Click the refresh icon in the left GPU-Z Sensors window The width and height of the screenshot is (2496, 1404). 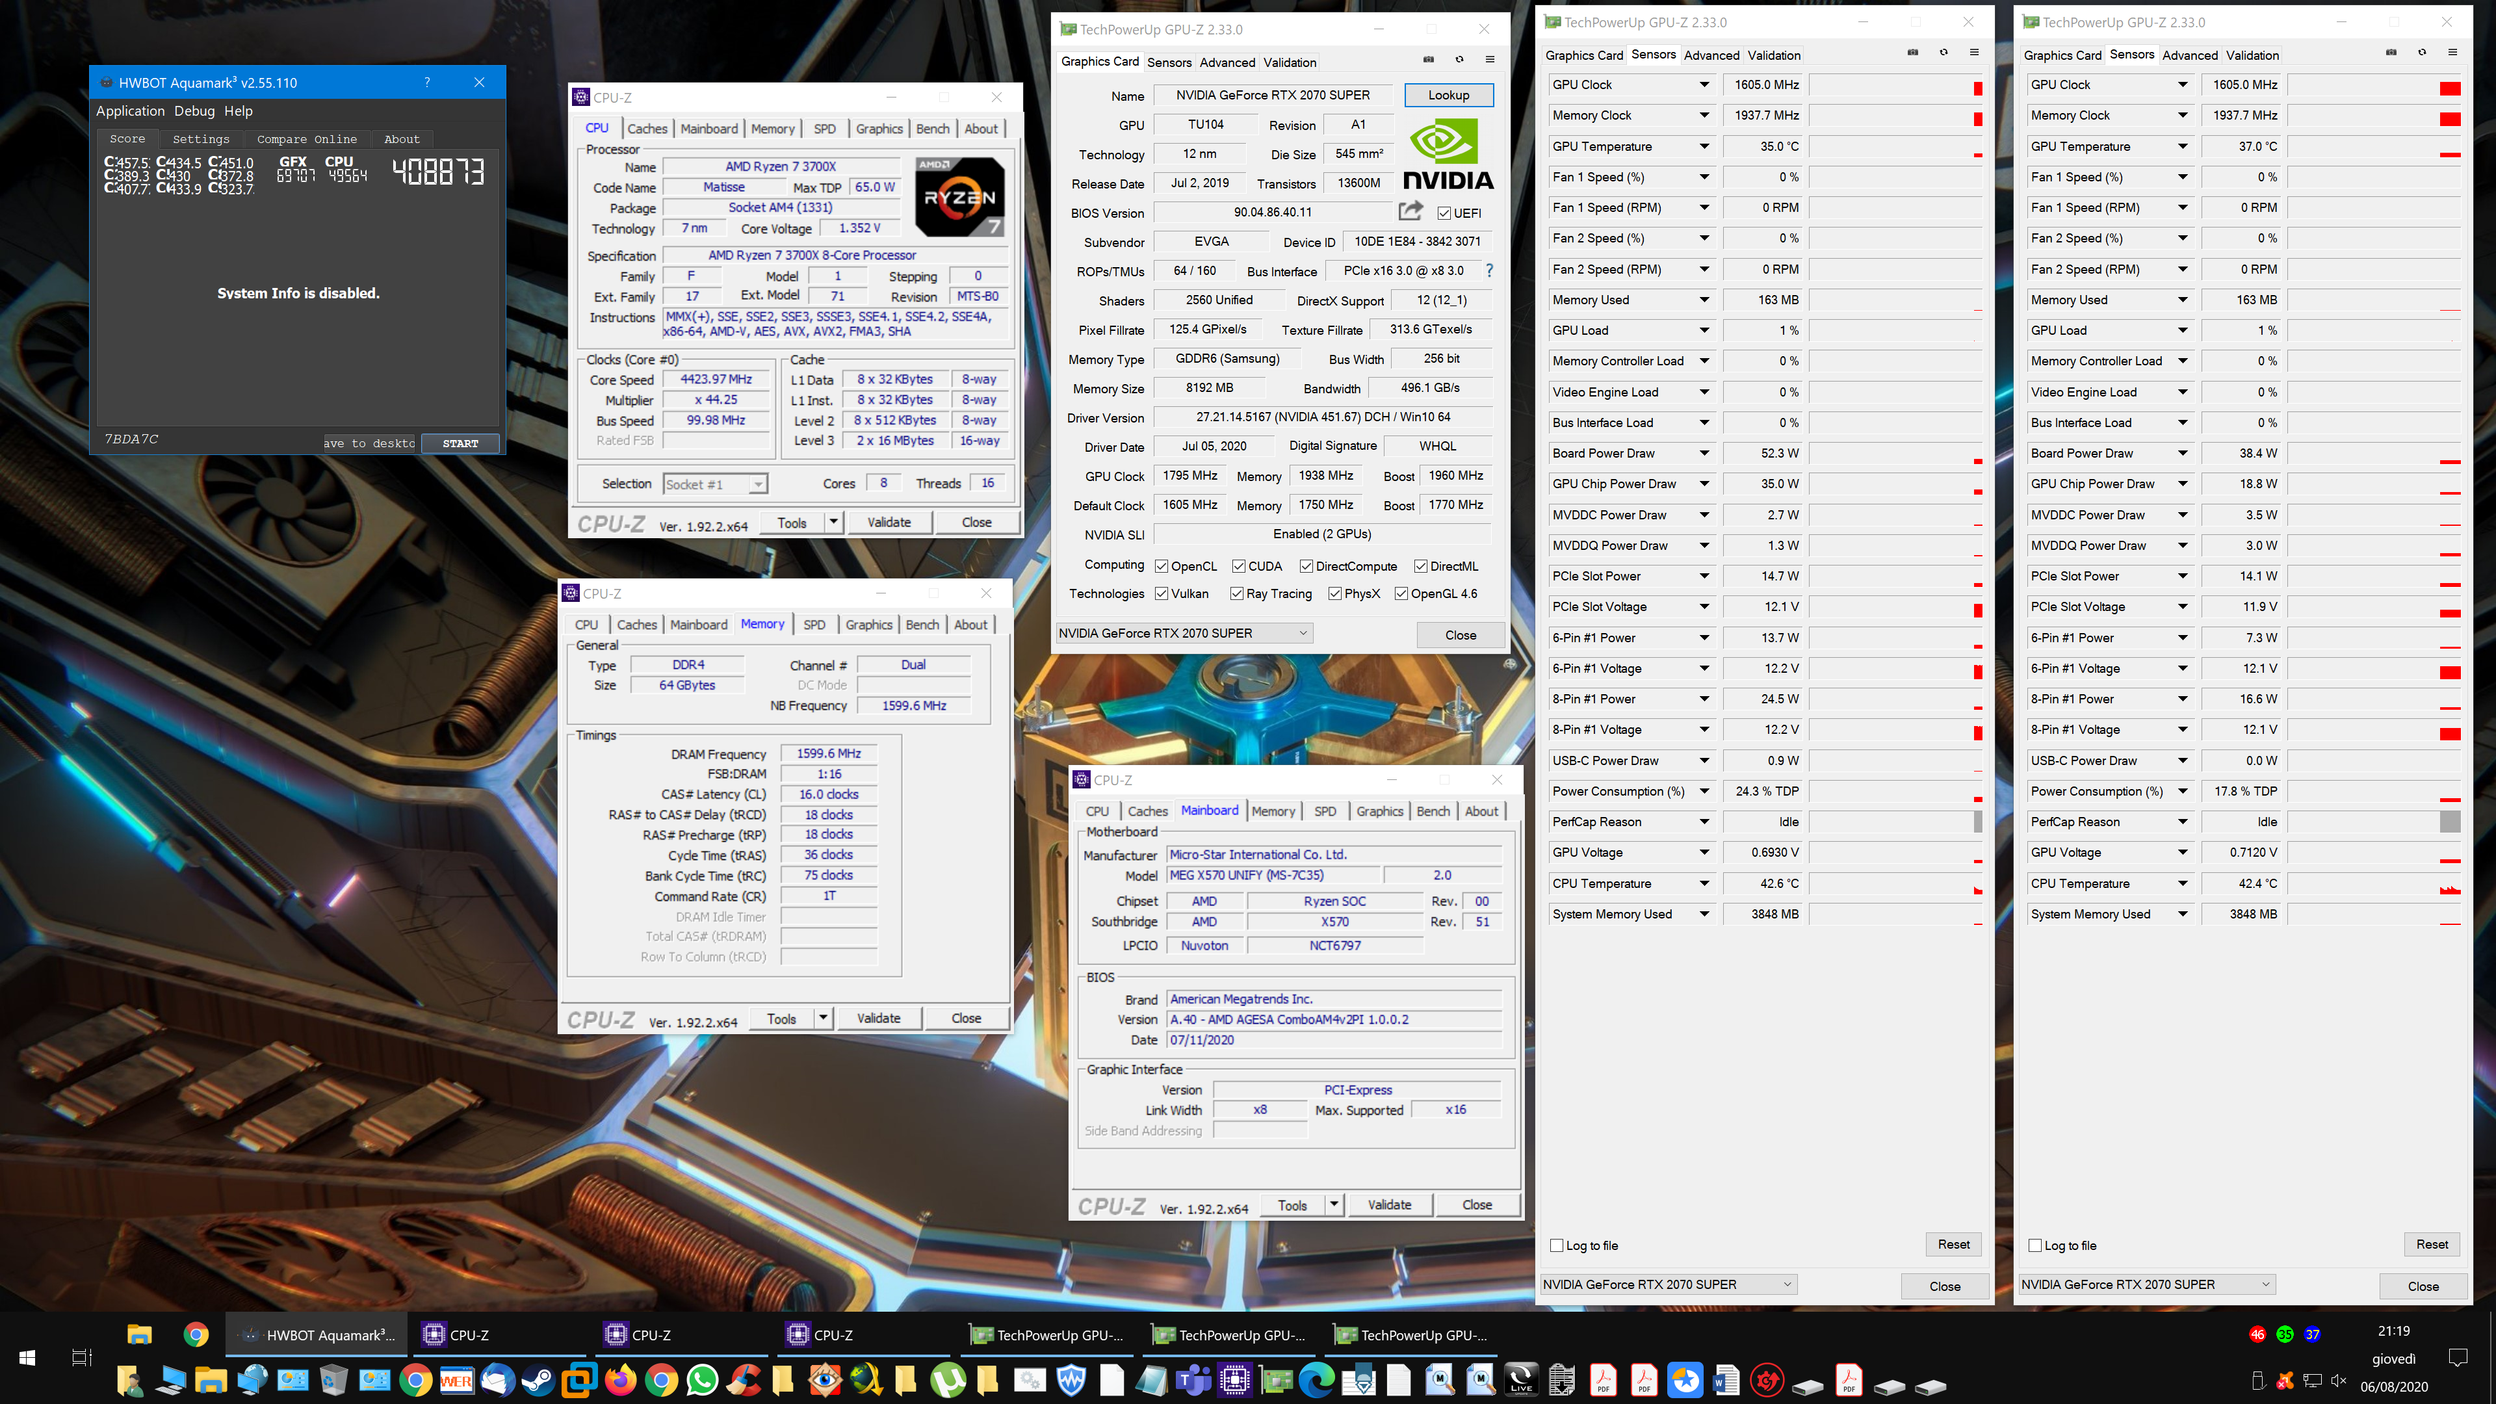(x=1943, y=52)
